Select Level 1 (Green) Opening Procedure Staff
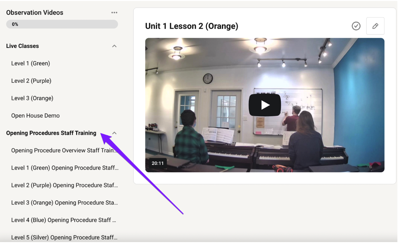Viewport: 398px width, 243px height. click(x=65, y=168)
